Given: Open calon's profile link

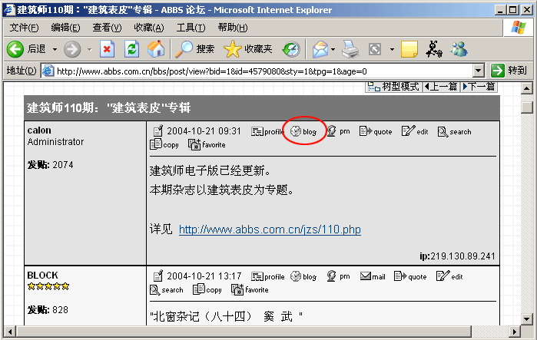Looking at the screenshot, I should click(267, 132).
